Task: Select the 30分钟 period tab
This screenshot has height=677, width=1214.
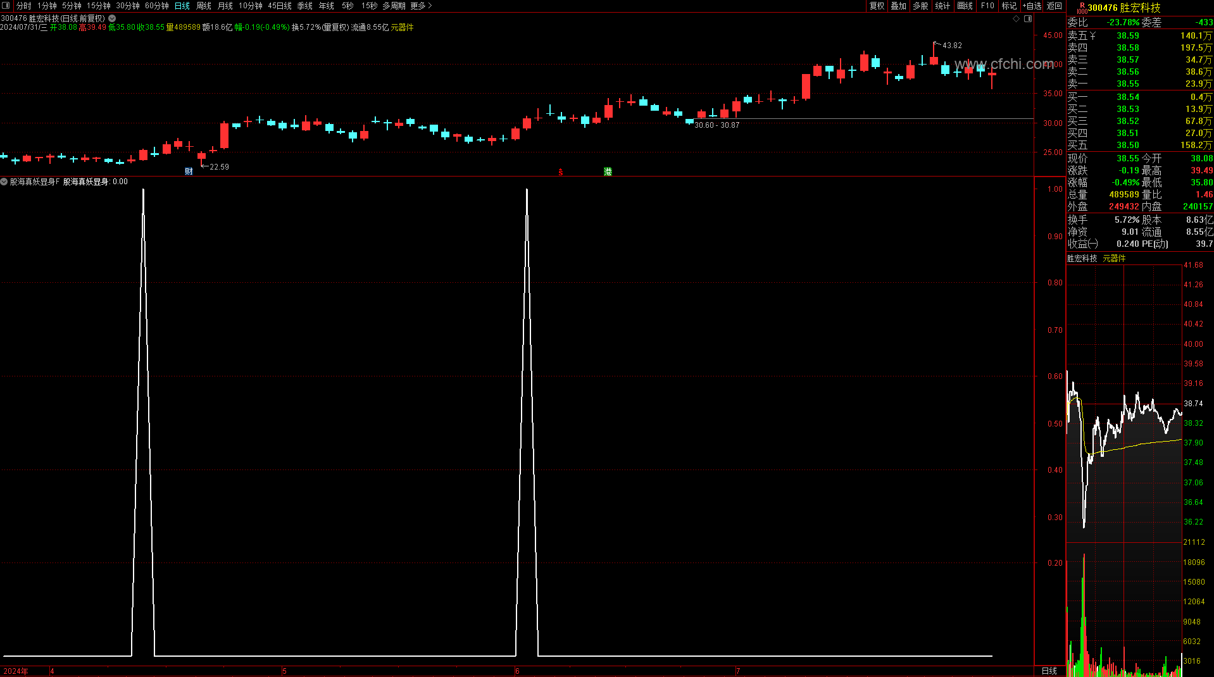Action: click(x=128, y=6)
